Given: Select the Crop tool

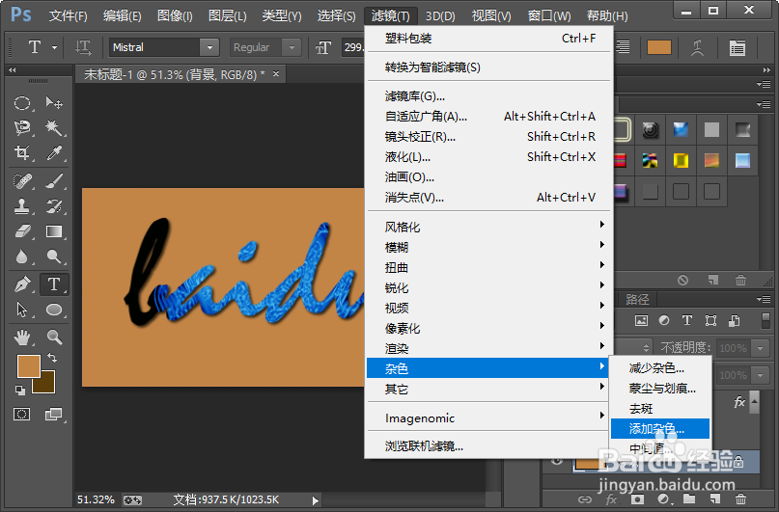Looking at the screenshot, I should pos(22,152).
